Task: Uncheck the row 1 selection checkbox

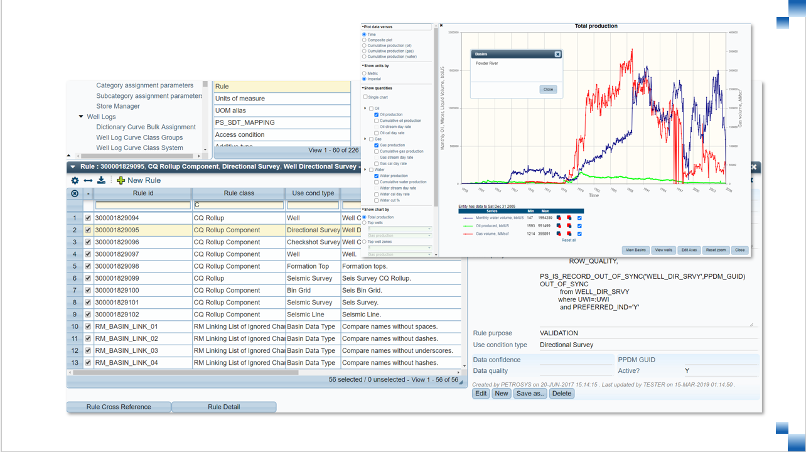Action: pyautogui.click(x=88, y=218)
